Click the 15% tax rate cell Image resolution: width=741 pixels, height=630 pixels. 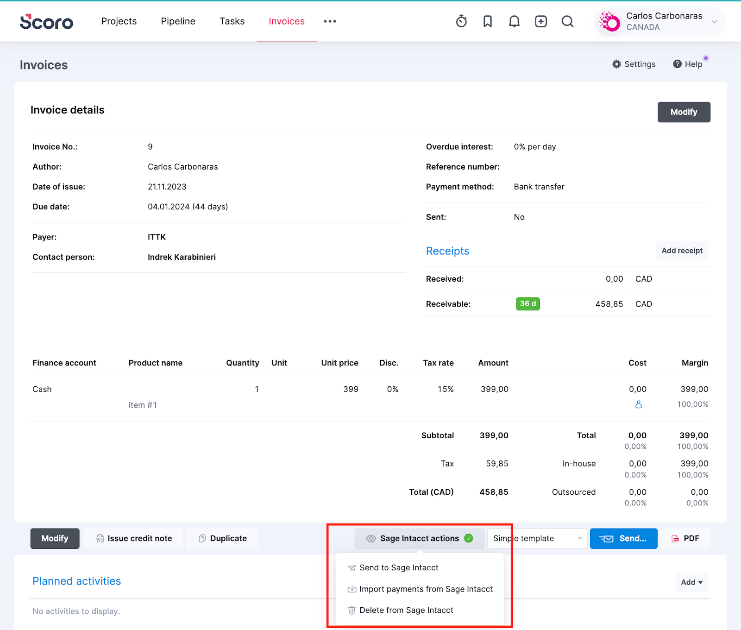click(446, 389)
